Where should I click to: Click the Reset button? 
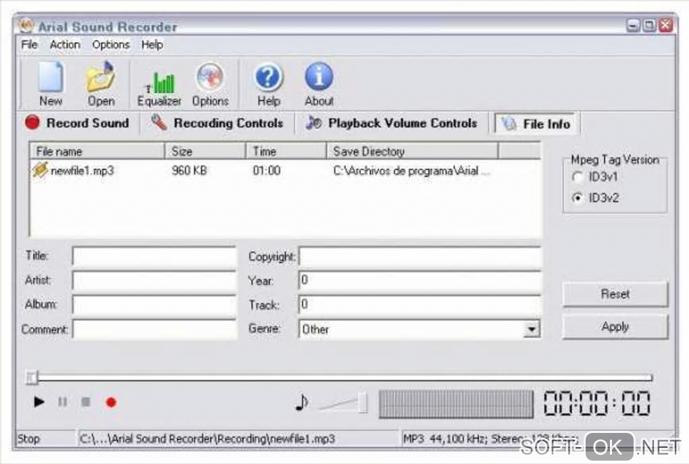[x=615, y=294]
